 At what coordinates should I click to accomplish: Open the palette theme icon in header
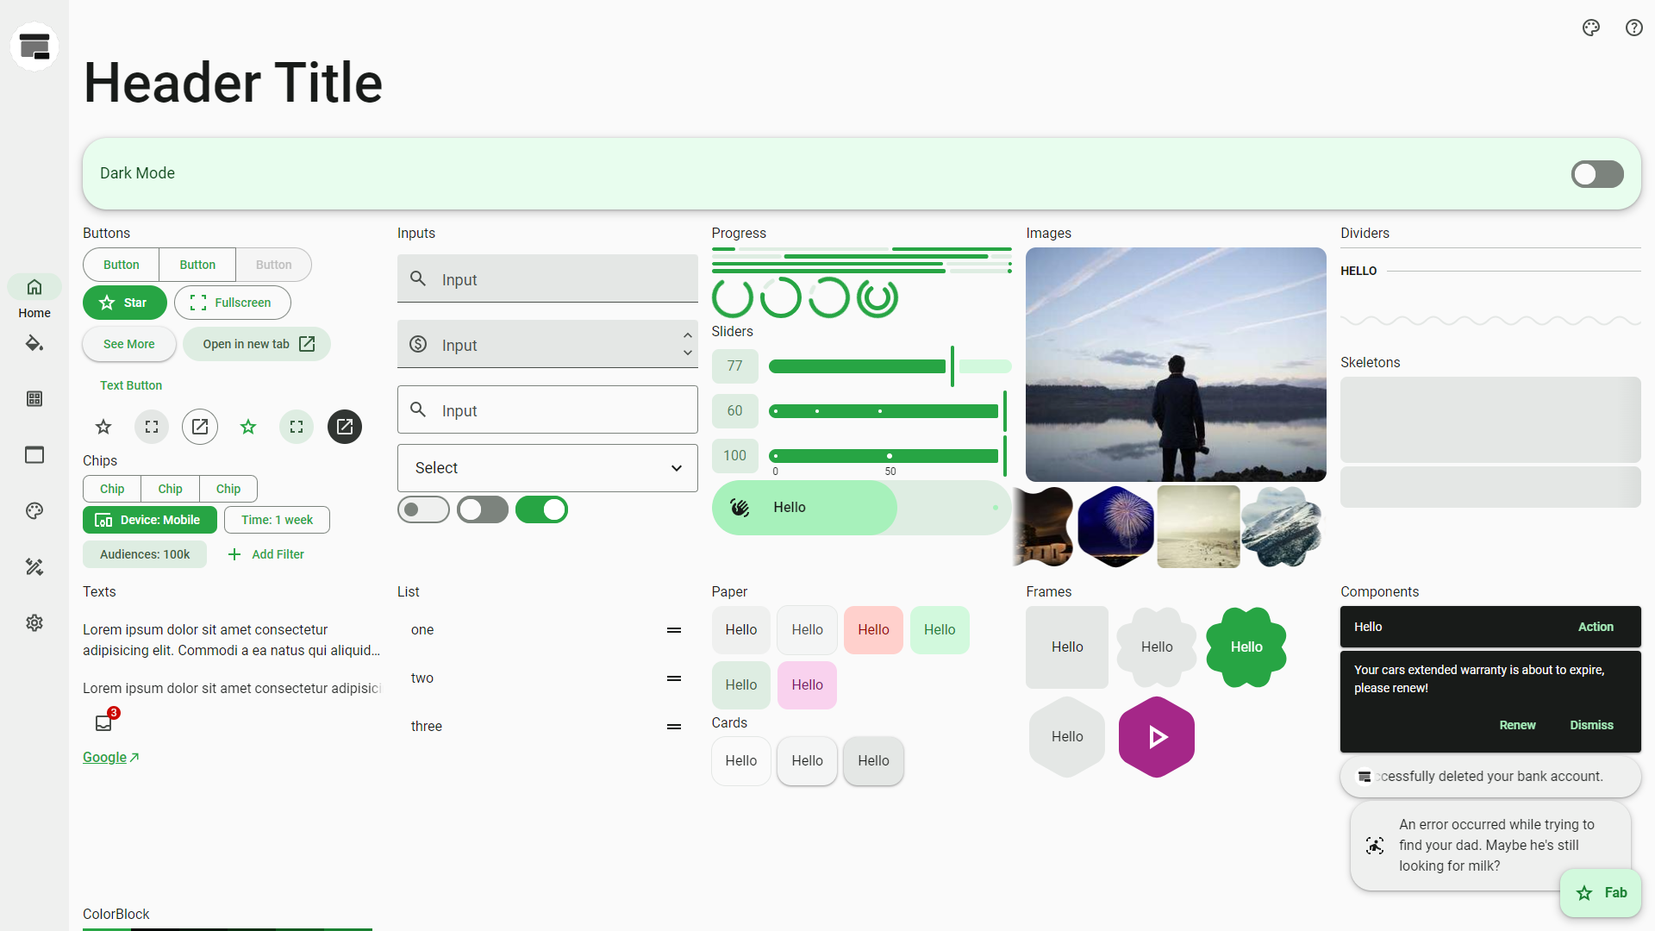click(1591, 28)
